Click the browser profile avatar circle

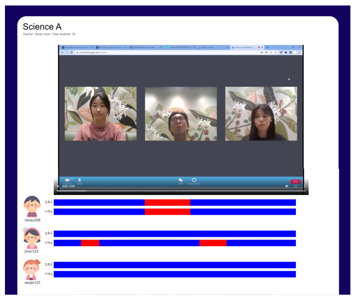tap(295, 53)
